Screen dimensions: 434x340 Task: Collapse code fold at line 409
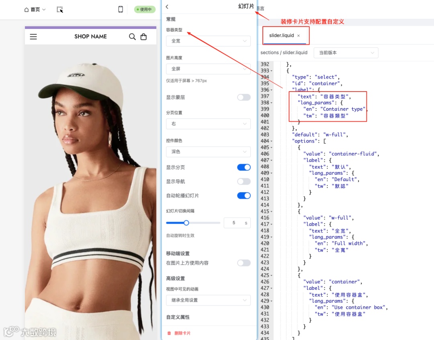pos(271,173)
